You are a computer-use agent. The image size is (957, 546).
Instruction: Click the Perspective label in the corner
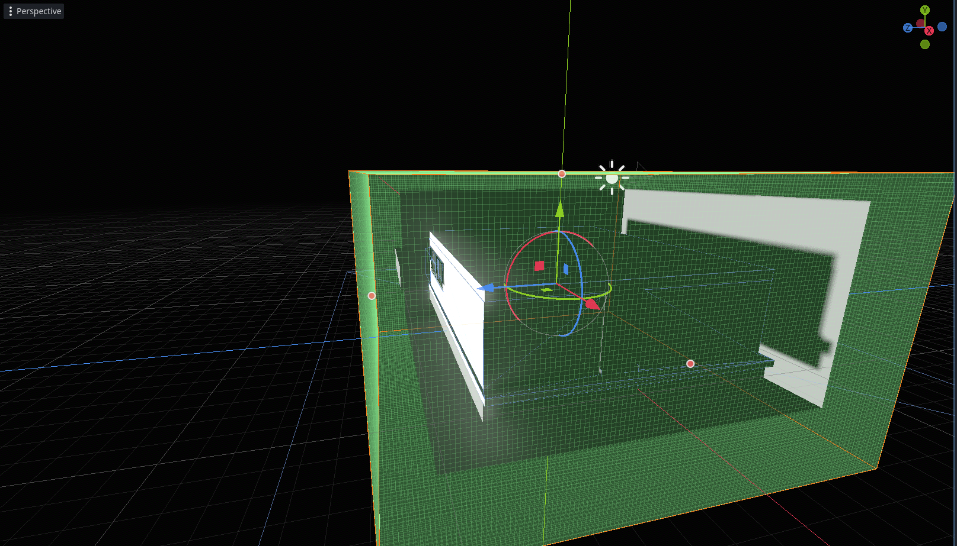point(39,11)
